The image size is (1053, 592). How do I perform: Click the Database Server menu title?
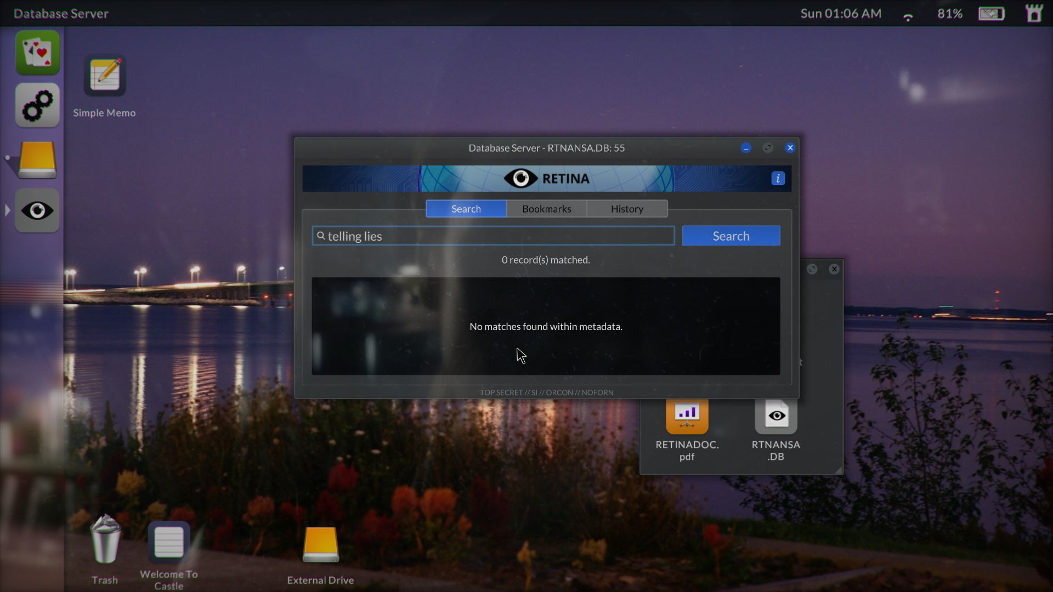tap(61, 13)
